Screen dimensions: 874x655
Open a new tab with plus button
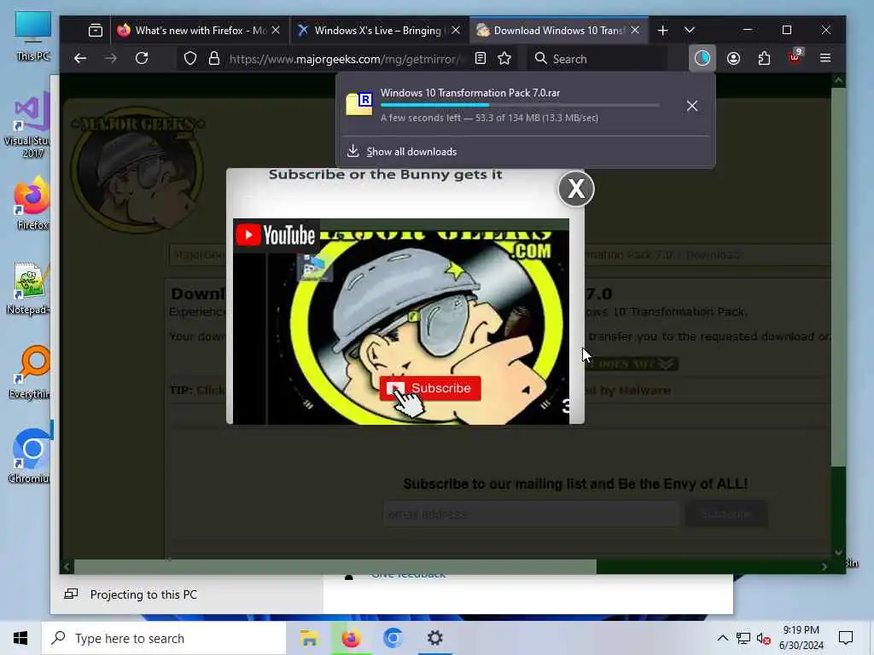pyautogui.click(x=662, y=31)
